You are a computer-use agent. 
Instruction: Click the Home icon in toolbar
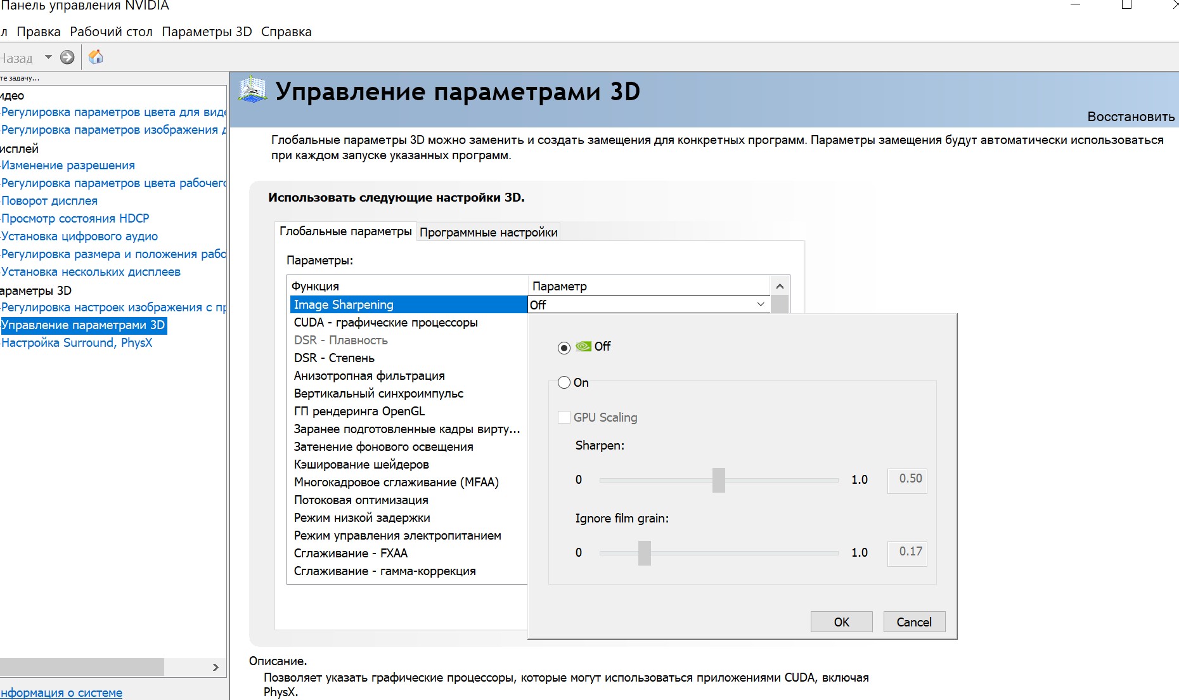[96, 58]
